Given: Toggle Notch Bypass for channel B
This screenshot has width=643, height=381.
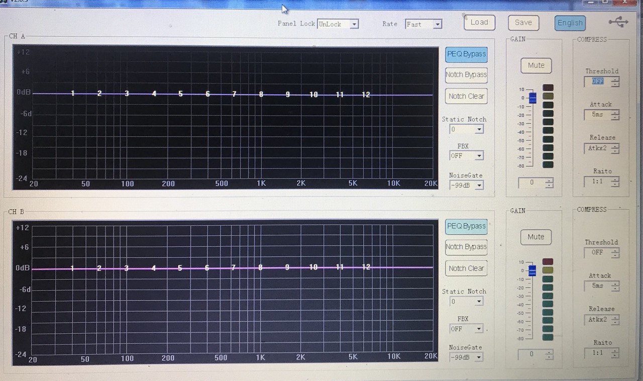Looking at the screenshot, I should click(x=466, y=247).
